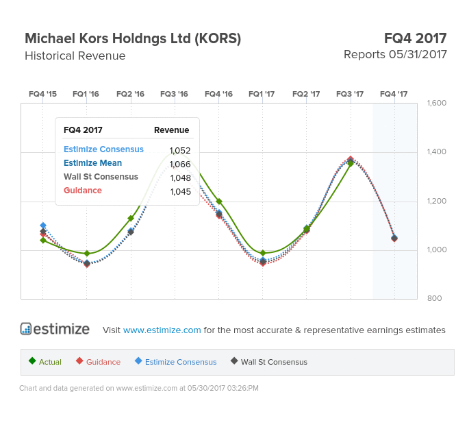Click the 1,048 revenue value
The width and height of the screenshot is (469, 425).
click(180, 178)
